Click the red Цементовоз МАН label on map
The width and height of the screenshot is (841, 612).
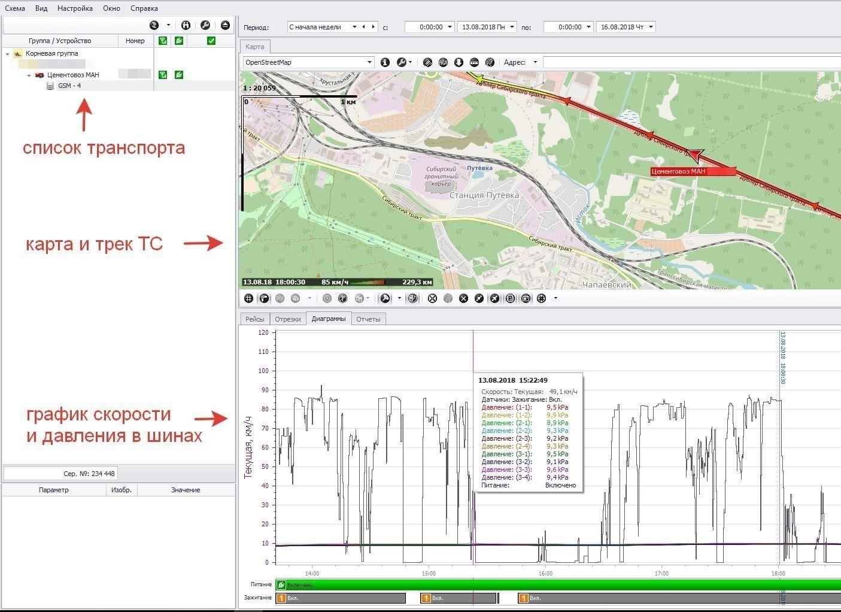[x=693, y=171]
